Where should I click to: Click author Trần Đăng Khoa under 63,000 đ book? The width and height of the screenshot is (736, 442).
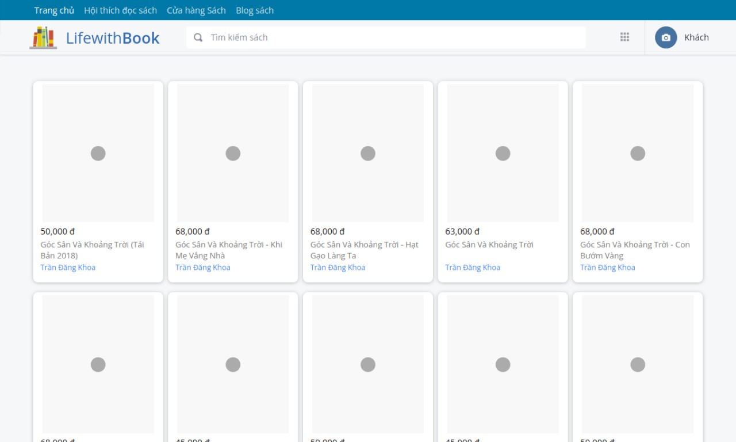point(473,267)
